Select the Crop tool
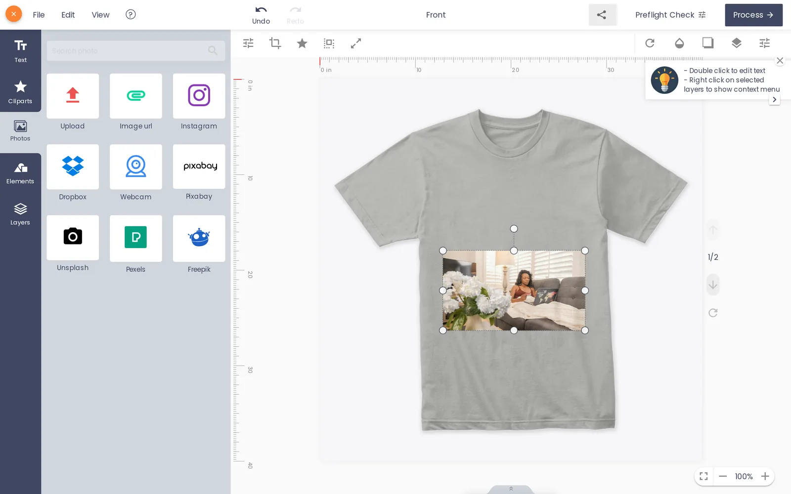This screenshot has width=791, height=494. point(275,43)
